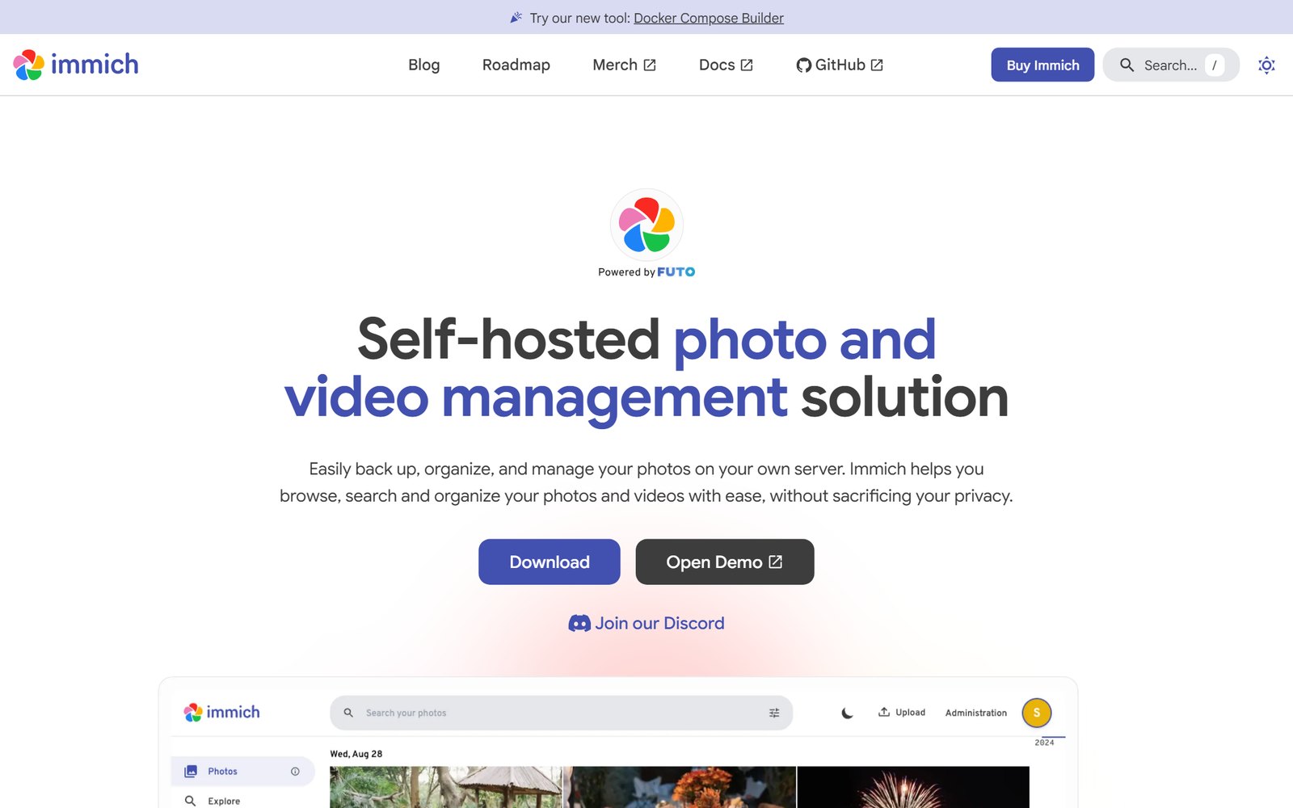Focus the header Search... field
Image resolution: width=1293 pixels, height=808 pixels.
[1171, 65]
